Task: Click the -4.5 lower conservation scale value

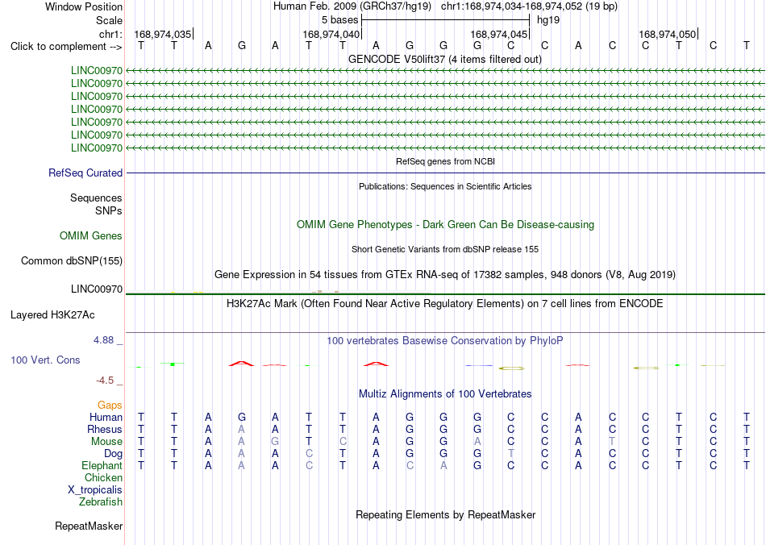Action: [x=104, y=381]
